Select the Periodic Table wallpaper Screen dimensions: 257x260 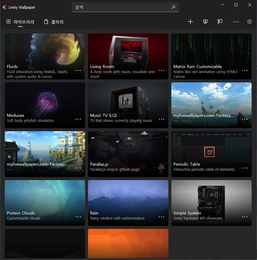(212, 154)
